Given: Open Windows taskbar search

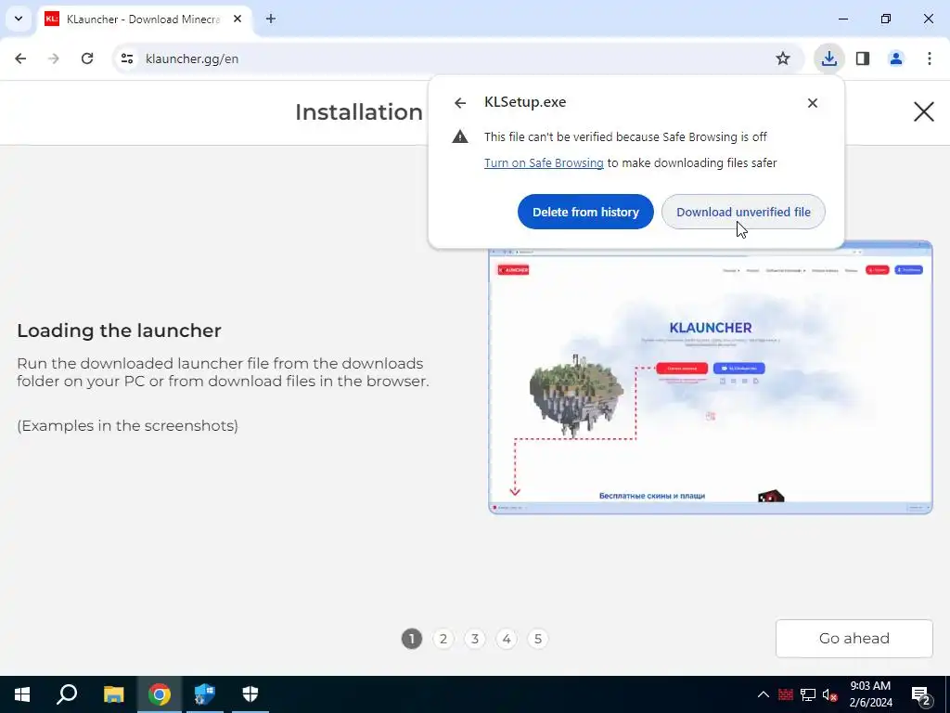Looking at the screenshot, I should [67, 694].
